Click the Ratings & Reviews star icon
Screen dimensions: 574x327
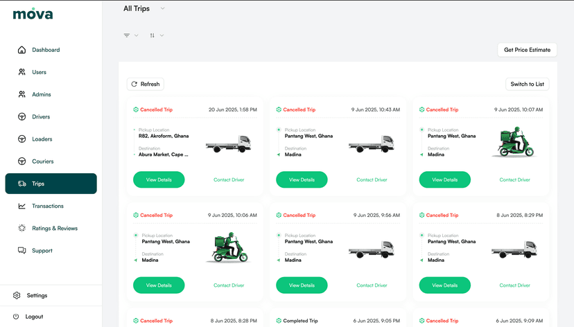tap(22, 228)
